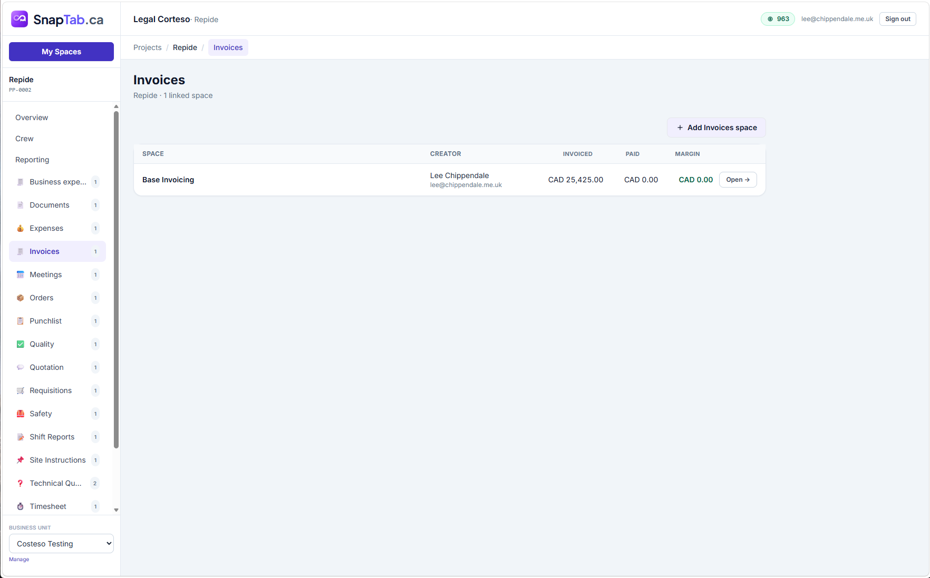Image resolution: width=930 pixels, height=578 pixels.
Task: Click the sidebar scroll up arrow
Action: [x=116, y=106]
